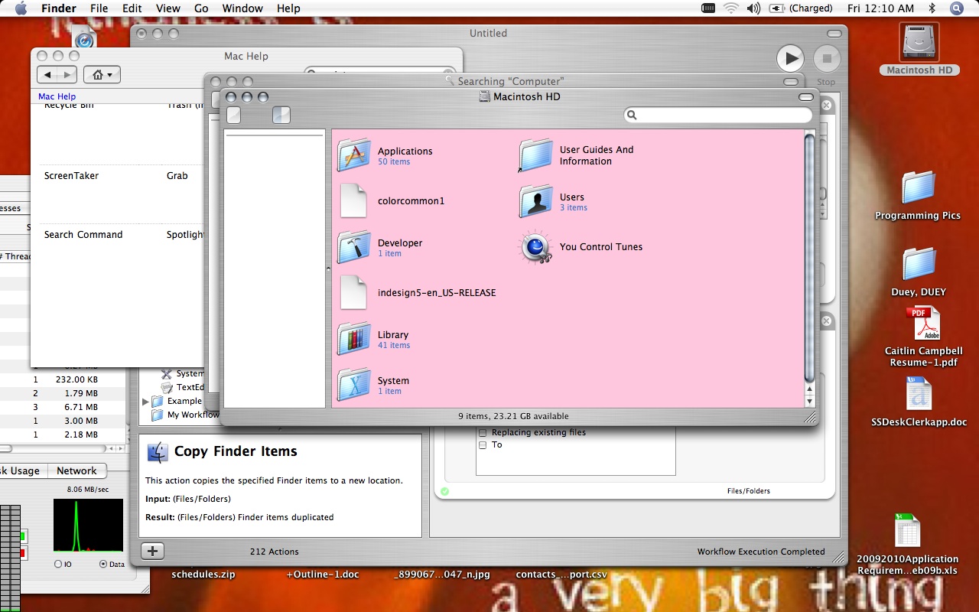Click the Mac Help back arrow

(48, 75)
